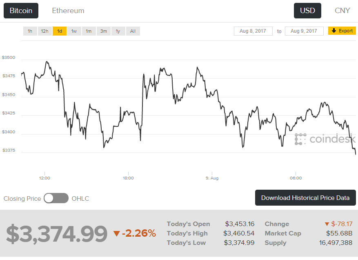Switch to the Ethereum tab

(68, 11)
